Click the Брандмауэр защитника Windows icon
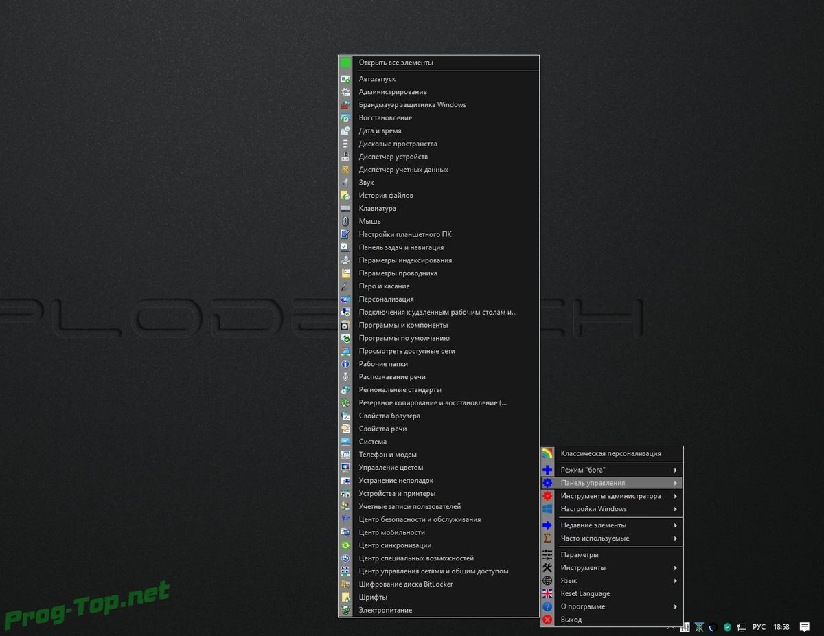Screen dimensions: 824x636 click(x=345, y=105)
